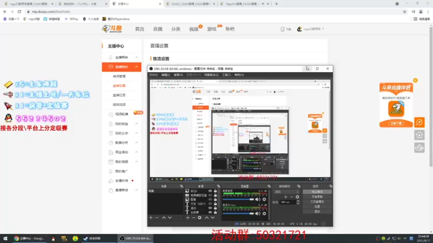Open transition properties gear icon

[297, 197]
